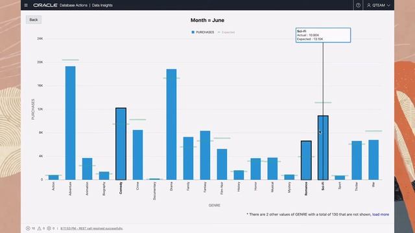415x233 pixels.
Task: Click the Adventure axis label
Action: pos(71,188)
